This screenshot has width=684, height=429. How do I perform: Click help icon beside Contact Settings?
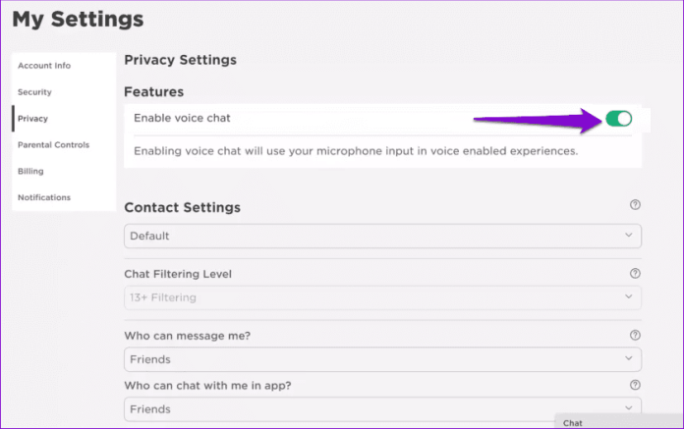tap(635, 205)
